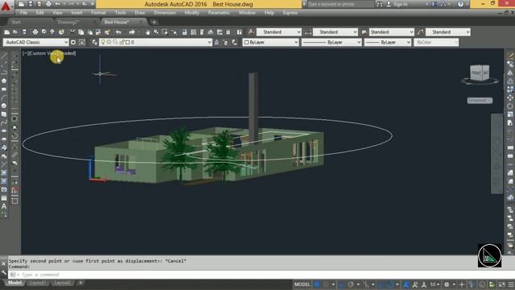515x290 pixels.
Task: Click New drawing icon in Standard toolbar
Action: pyautogui.click(x=6, y=32)
